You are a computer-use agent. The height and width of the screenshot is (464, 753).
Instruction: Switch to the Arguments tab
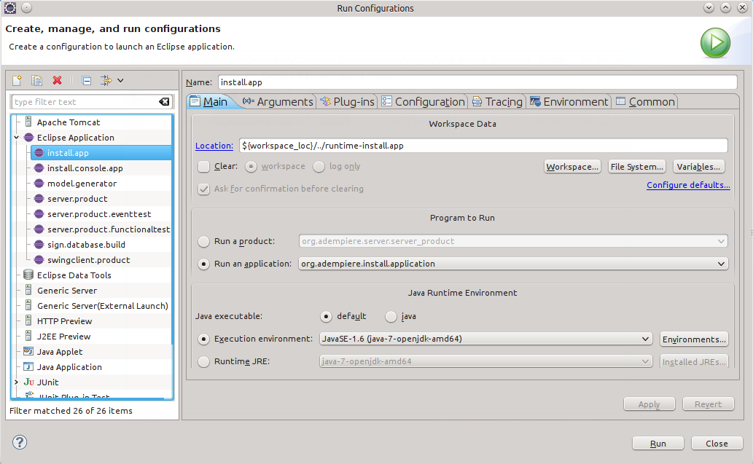278,102
